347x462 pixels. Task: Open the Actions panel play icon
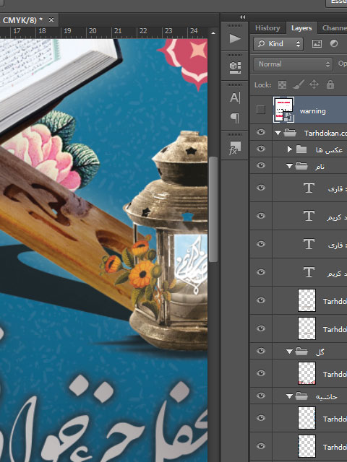[x=235, y=38]
